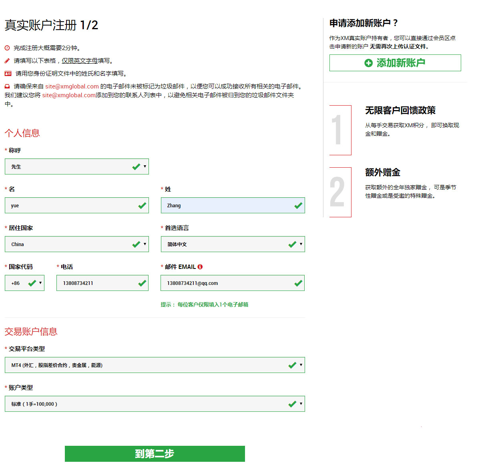
Task: Click the pencil icon beside the English-only instruction
Action: point(7,61)
